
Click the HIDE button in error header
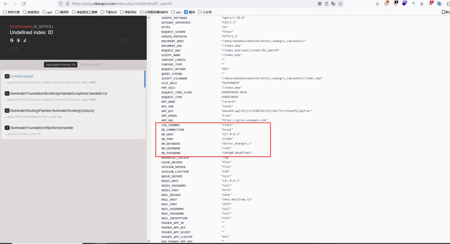pos(14,49)
